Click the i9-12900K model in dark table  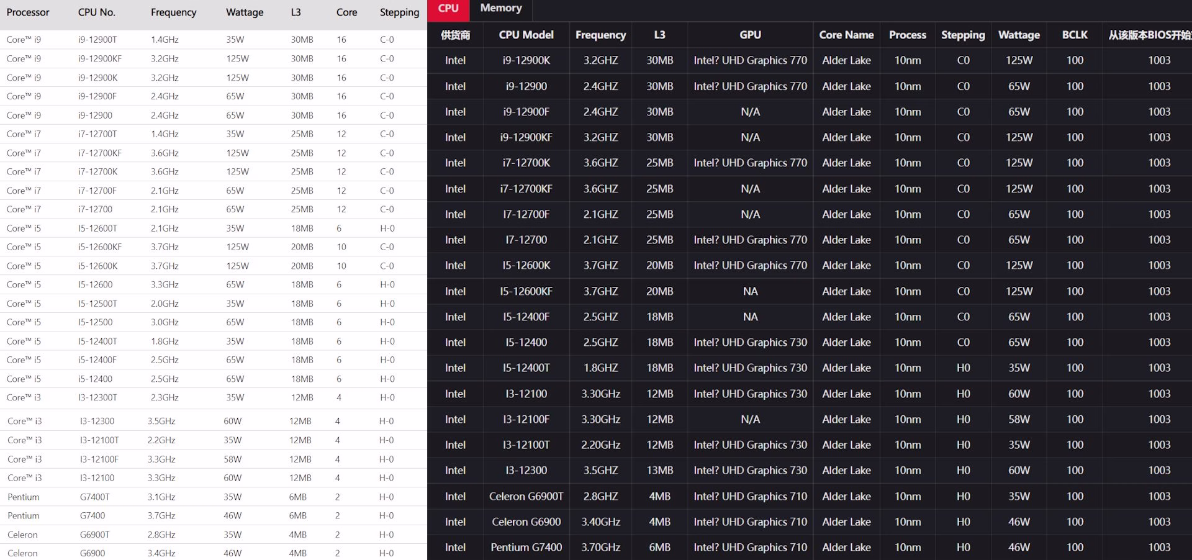tap(526, 60)
